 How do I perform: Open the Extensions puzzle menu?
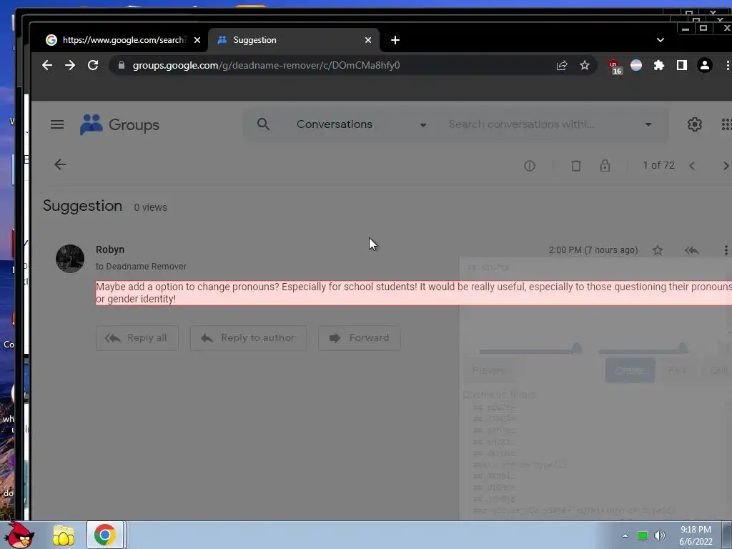point(658,65)
